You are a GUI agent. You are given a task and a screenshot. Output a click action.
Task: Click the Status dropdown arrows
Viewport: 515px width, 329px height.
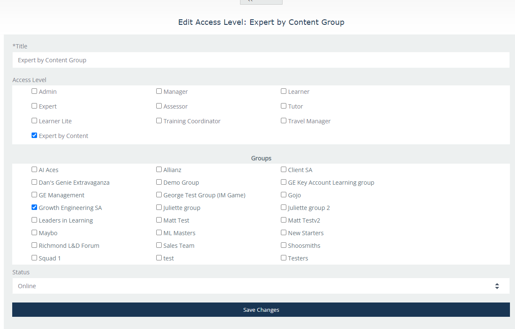click(497, 286)
